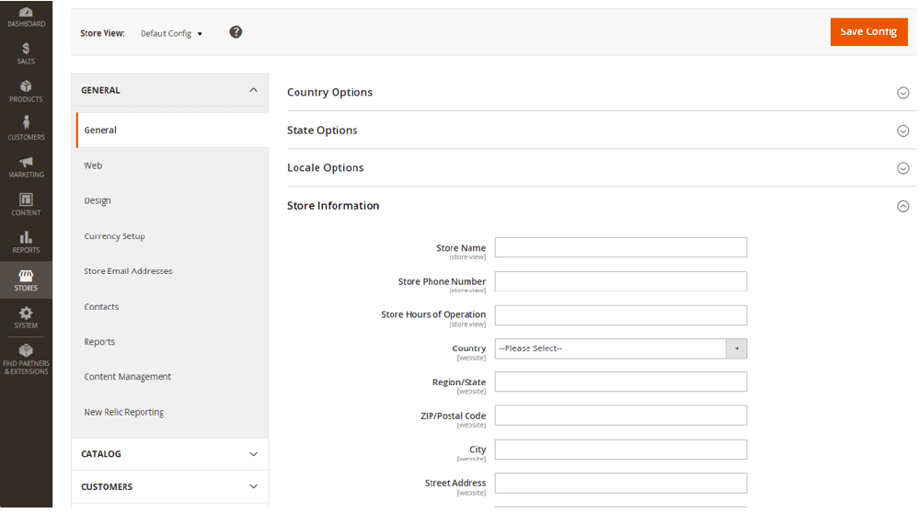Focus the Store Phone Number field

tap(620, 281)
